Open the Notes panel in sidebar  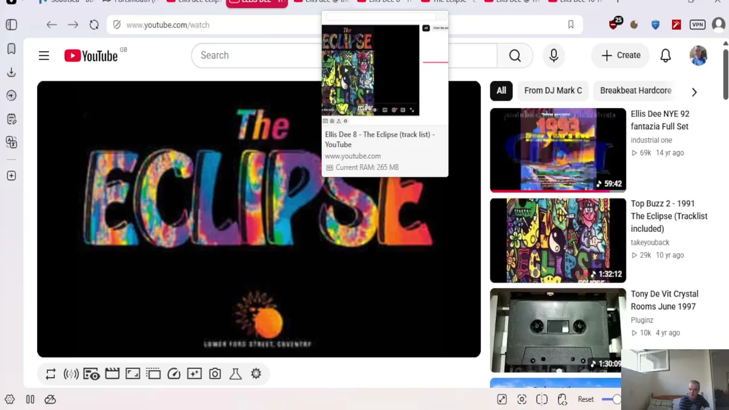(11, 119)
